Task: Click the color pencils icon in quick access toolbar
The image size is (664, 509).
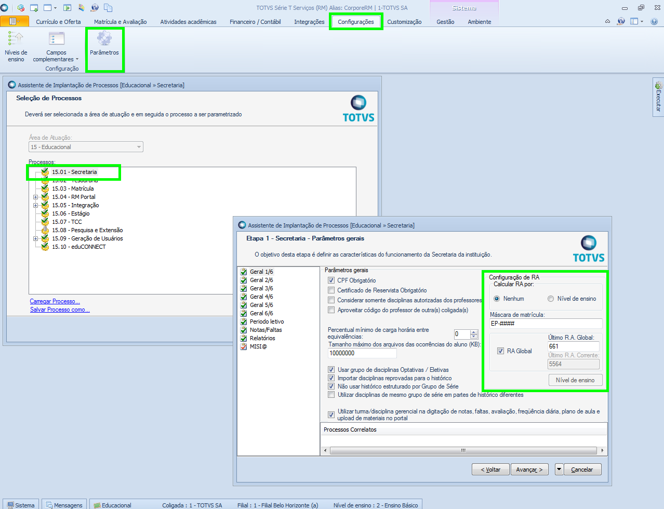Action: coord(82,8)
